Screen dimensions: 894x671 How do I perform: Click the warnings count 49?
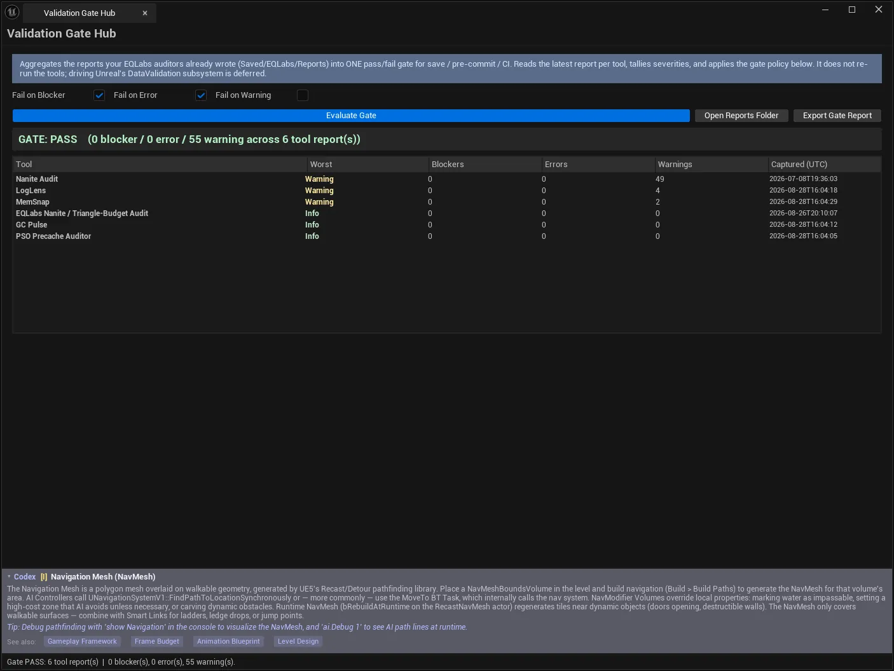coord(659,179)
